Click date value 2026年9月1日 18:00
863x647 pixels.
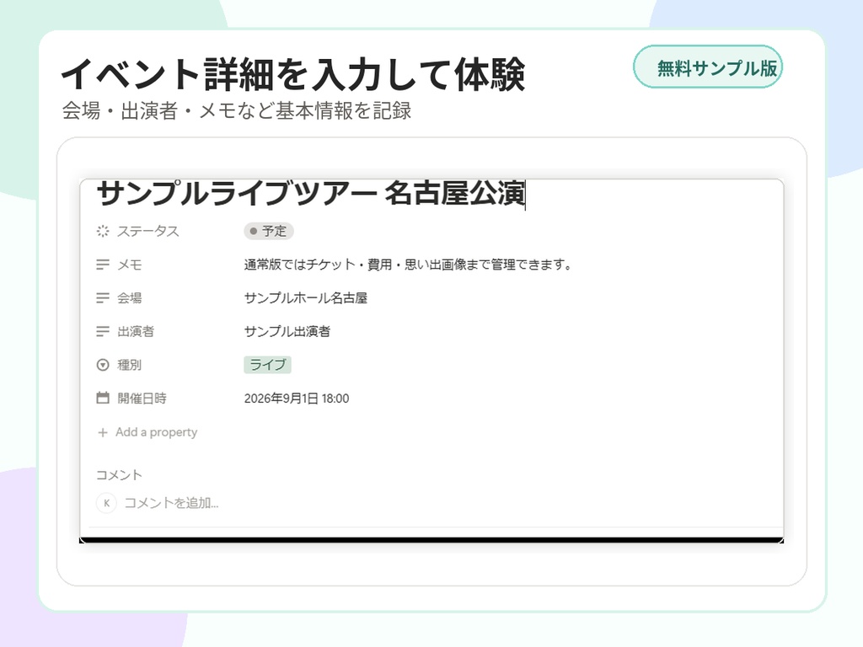[297, 398]
